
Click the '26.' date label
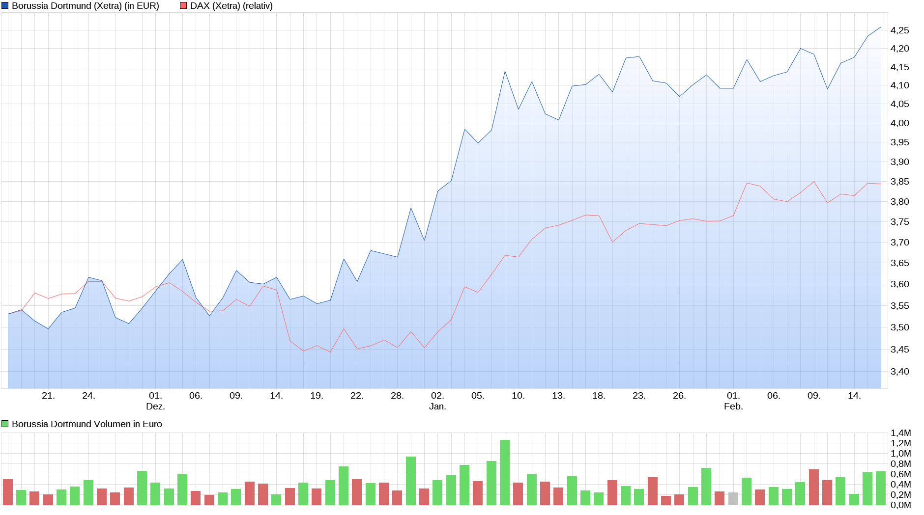[x=679, y=396]
